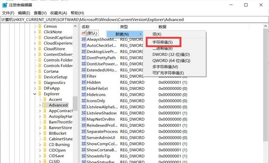
Task: Collapse the Explorer tree node
Action: [x=35, y=94]
